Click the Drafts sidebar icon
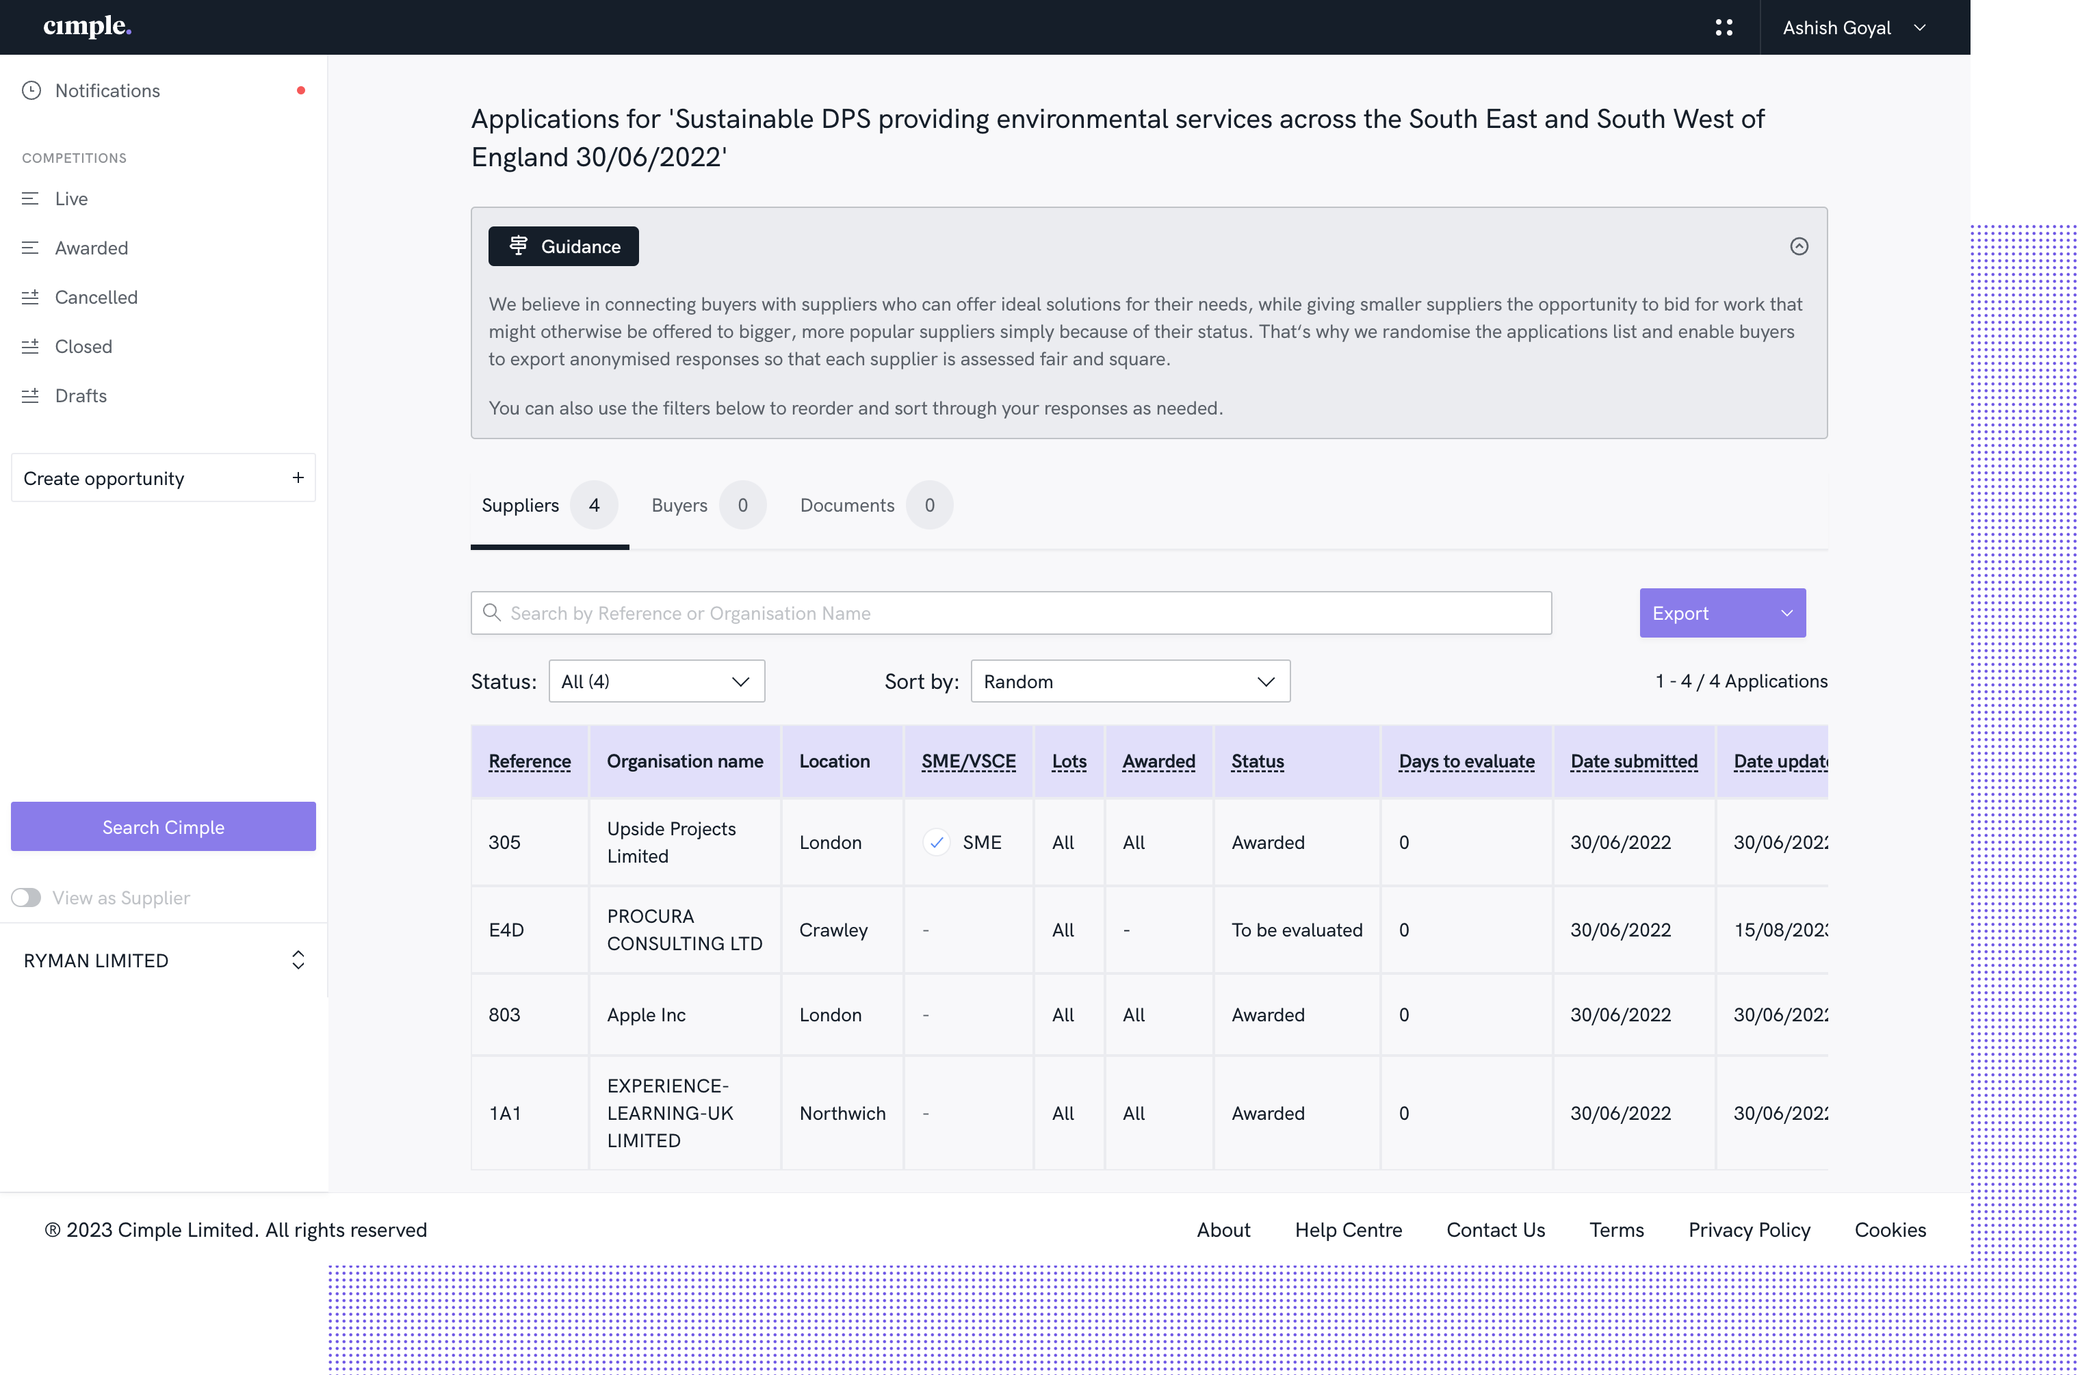Image resolution: width=2080 pixels, height=1375 pixels. click(31, 395)
